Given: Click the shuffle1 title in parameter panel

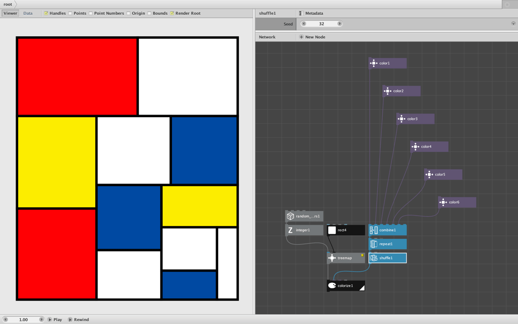Looking at the screenshot, I should click(x=267, y=13).
